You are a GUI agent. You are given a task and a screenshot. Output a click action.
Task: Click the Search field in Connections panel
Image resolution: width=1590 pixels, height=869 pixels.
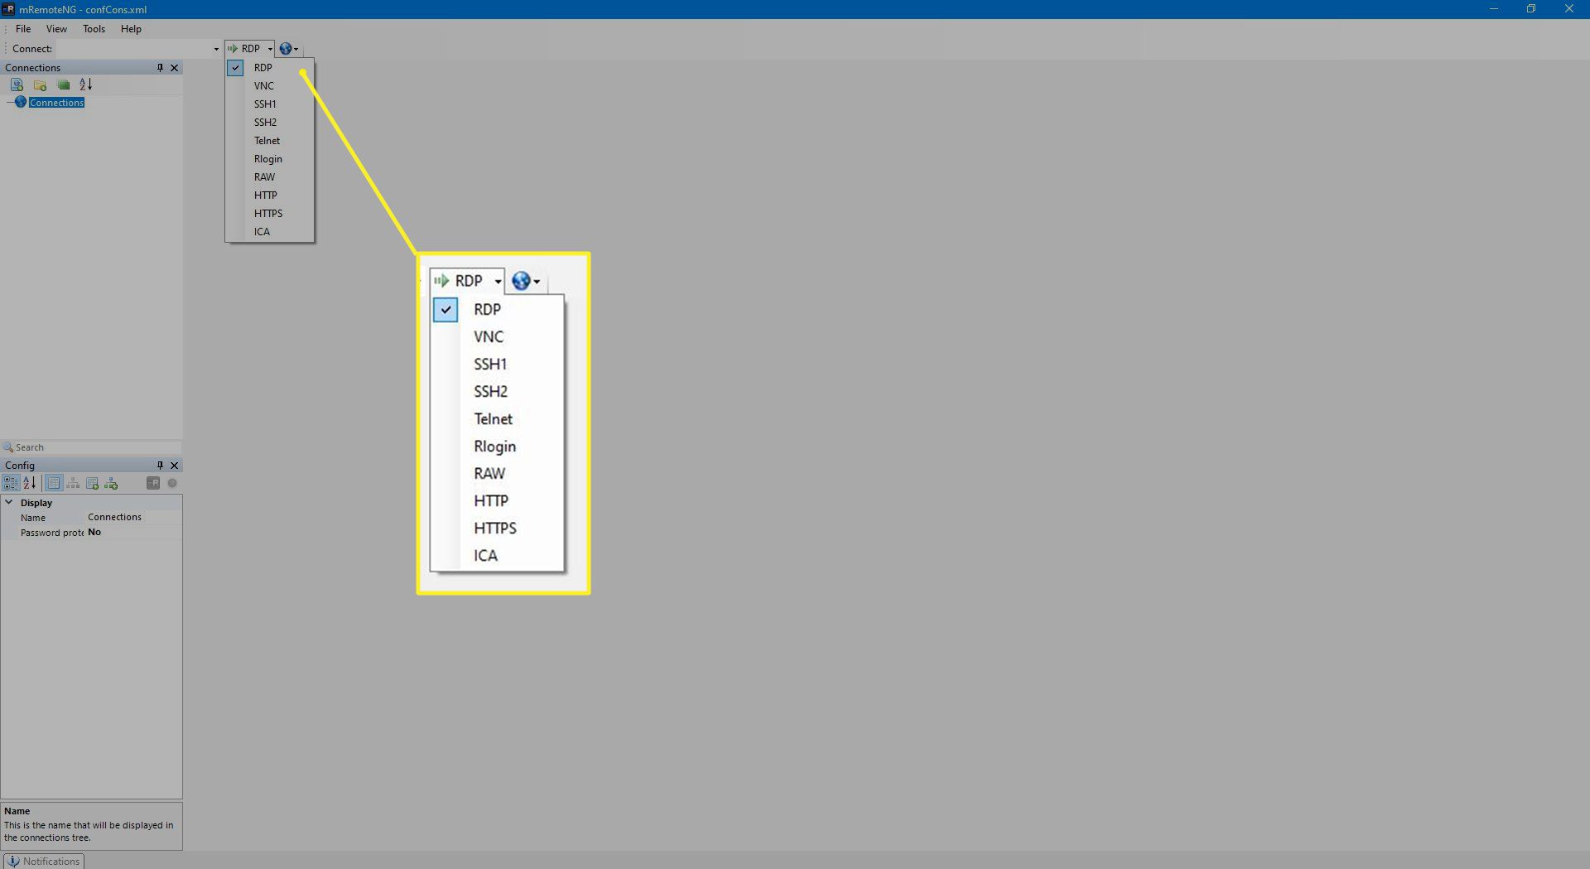pos(98,447)
